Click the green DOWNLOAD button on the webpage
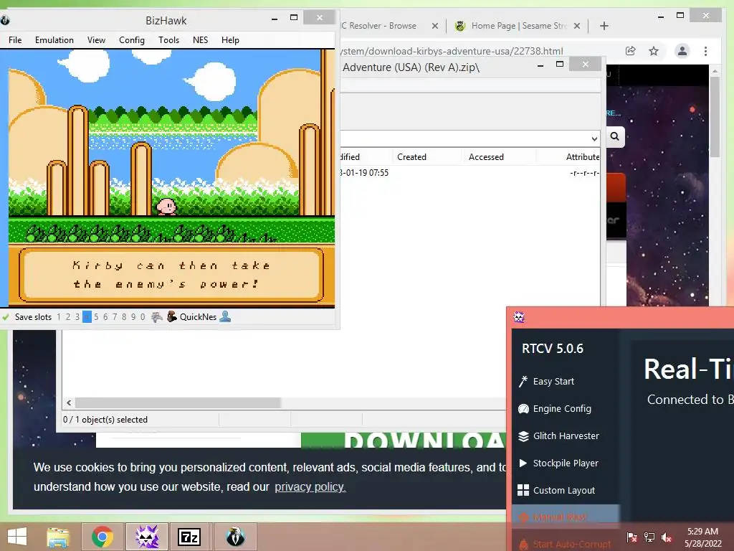 [404, 440]
